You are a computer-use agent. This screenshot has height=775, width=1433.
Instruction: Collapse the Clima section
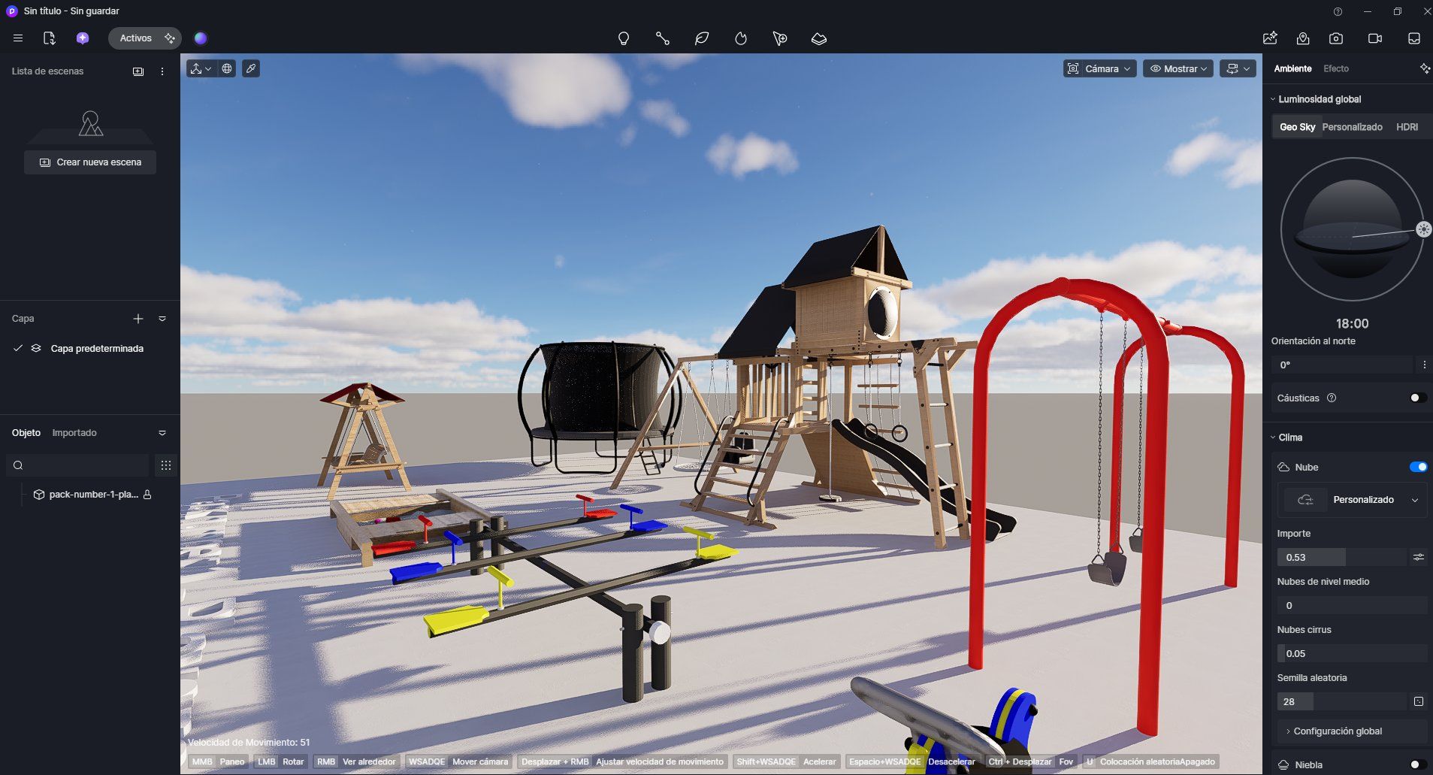coord(1273,437)
